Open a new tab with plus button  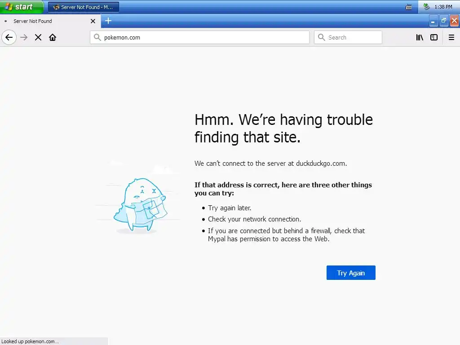(108, 21)
